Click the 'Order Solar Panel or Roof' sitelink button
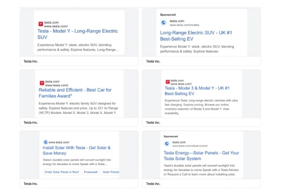Image resolution: width=287 pixels, height=192 pixels. 62,172
